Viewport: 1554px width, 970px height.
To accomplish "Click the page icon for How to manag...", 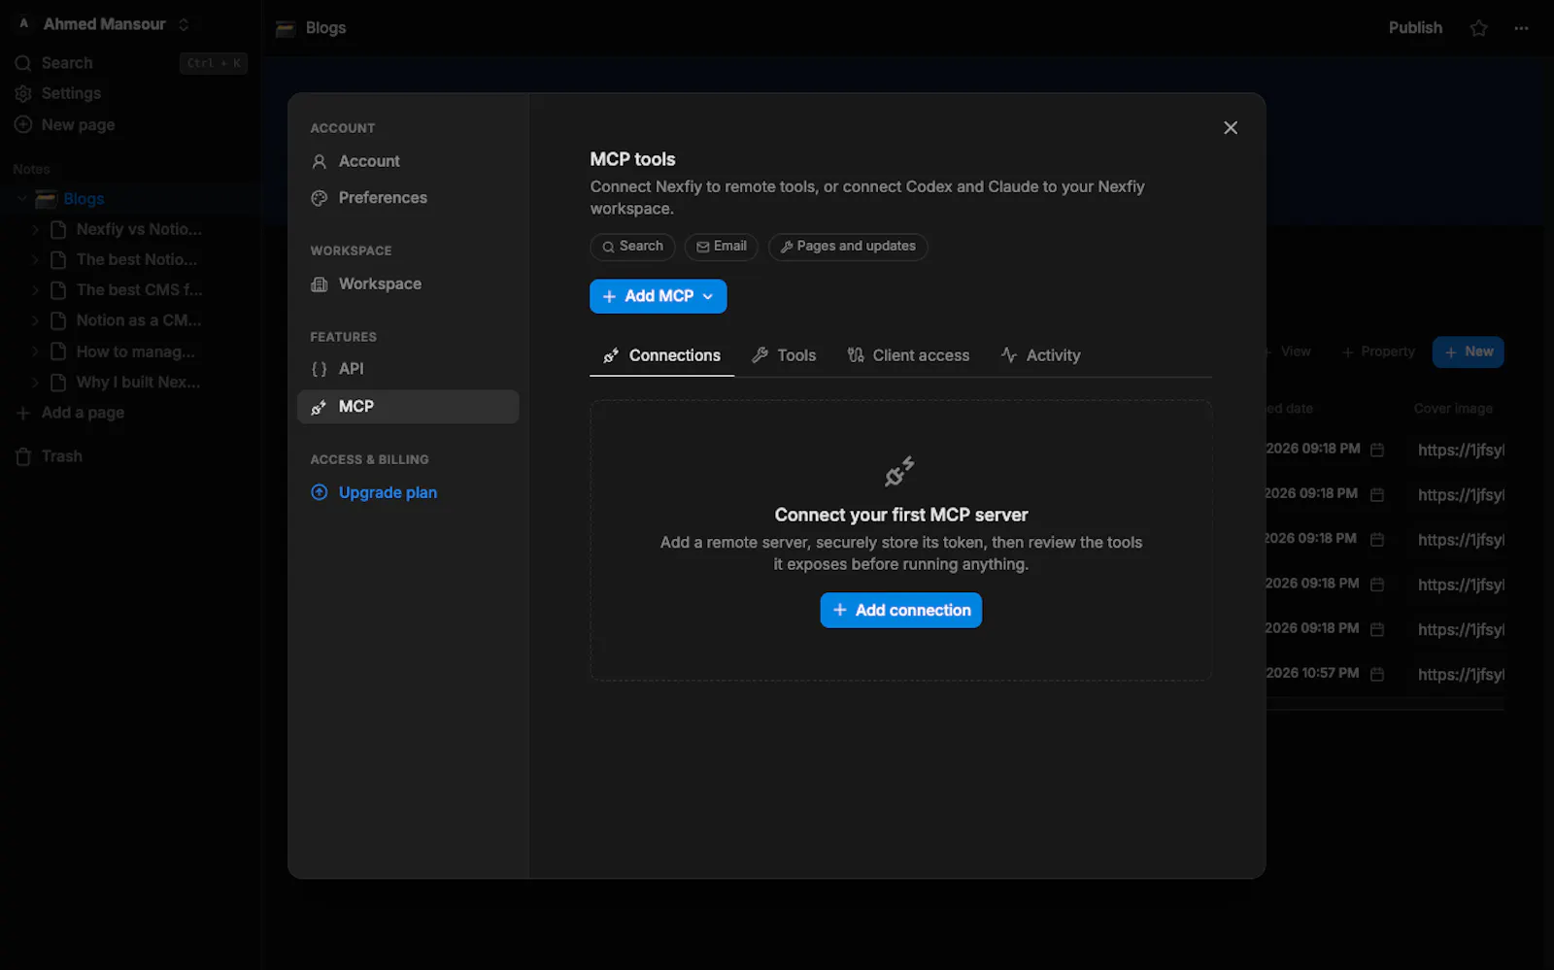I will coord(58,351).
